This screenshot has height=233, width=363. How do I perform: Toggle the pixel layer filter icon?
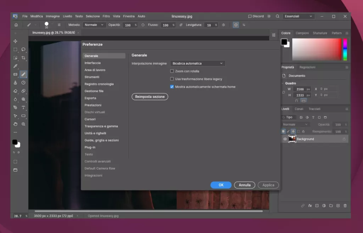(x=301, y=117)
